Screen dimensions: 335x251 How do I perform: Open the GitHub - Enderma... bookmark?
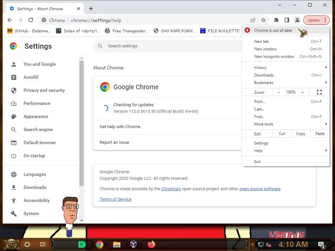click(x=29, y=31)
